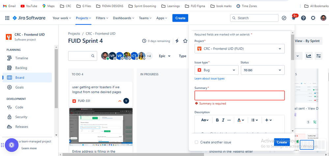Expand the Epic filter dropdown

pos(165,56)
